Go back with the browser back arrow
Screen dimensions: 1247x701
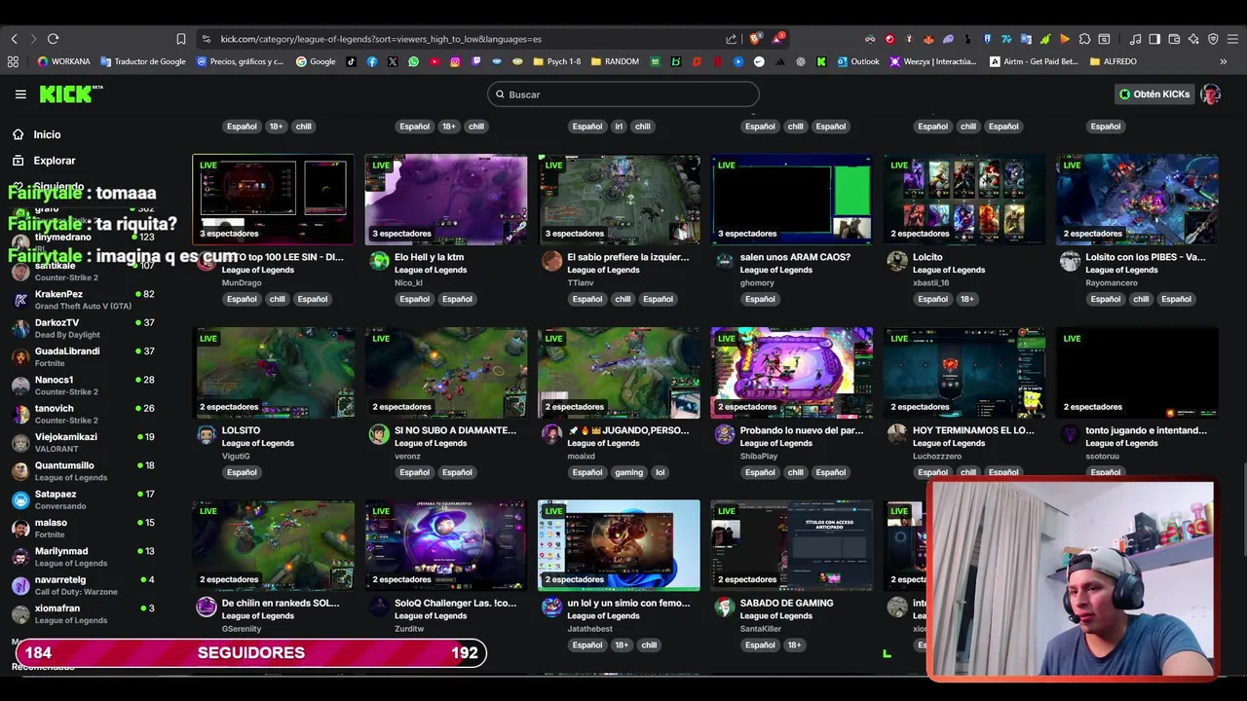click(x=14, y=39)
